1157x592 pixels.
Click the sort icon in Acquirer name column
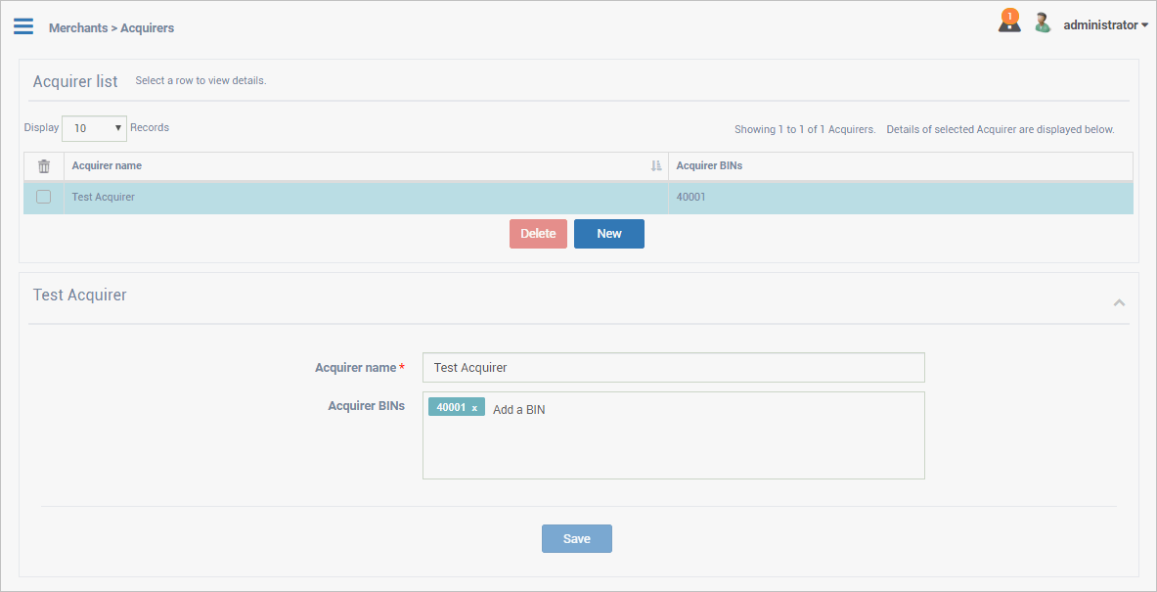[656, 166]
